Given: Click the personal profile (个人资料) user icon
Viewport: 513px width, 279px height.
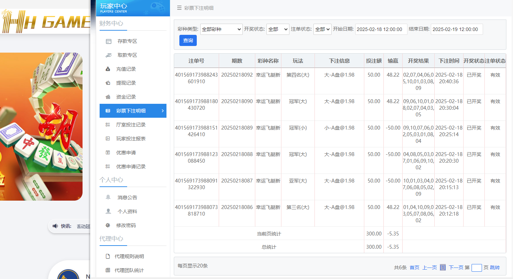Looking at the screenshot, I should point(108,211).
